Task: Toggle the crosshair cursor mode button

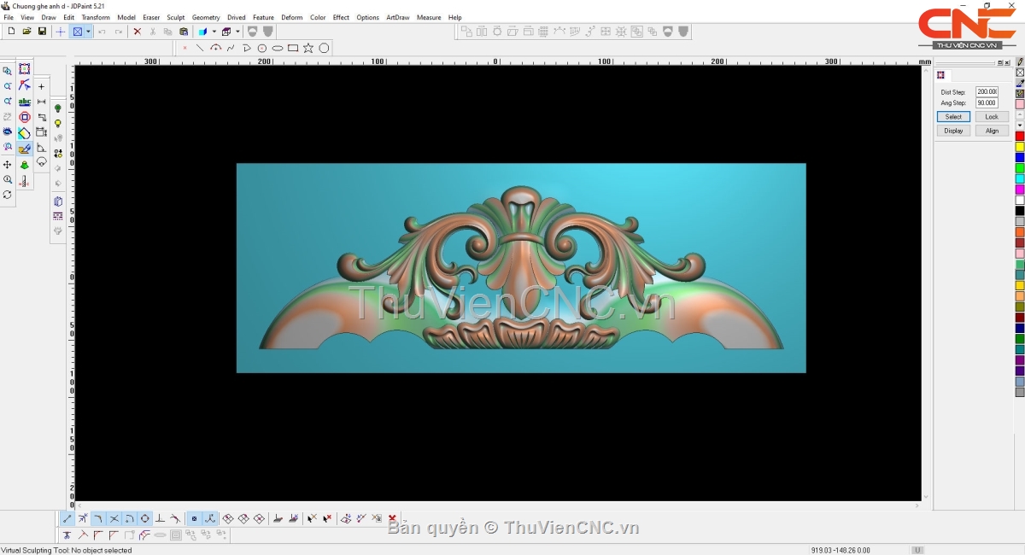Action: 61,32
